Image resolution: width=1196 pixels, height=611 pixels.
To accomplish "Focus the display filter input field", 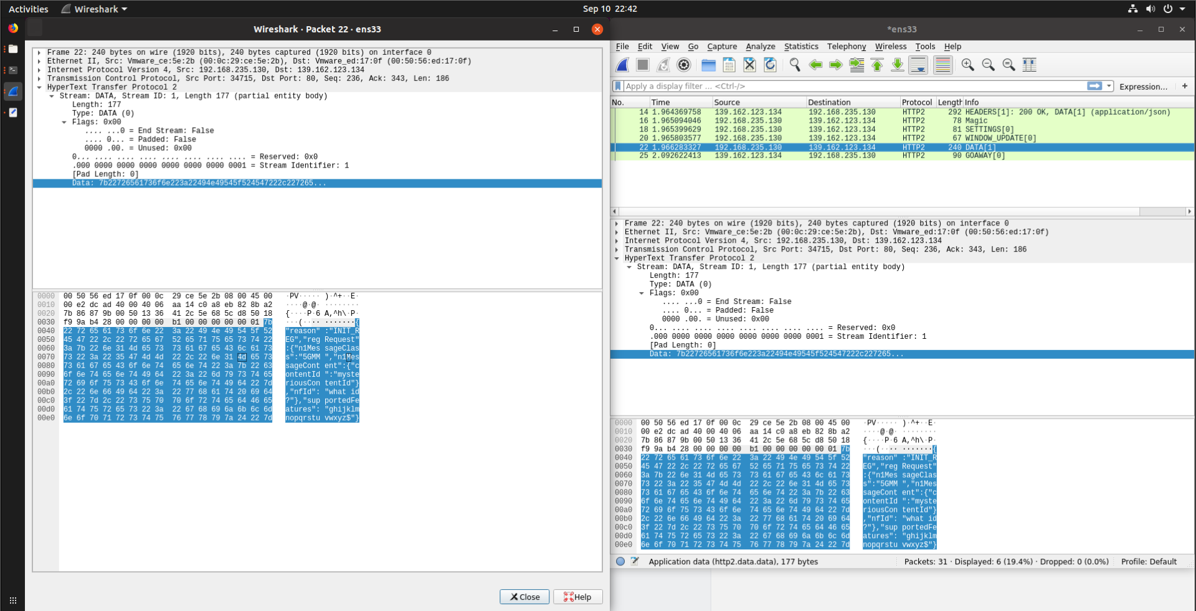I will [x=855, y=86].
